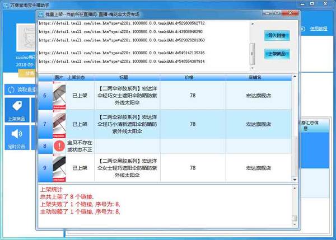
Task: Open the 使用教程 link in main window
Action: click(x=319, y=29)
